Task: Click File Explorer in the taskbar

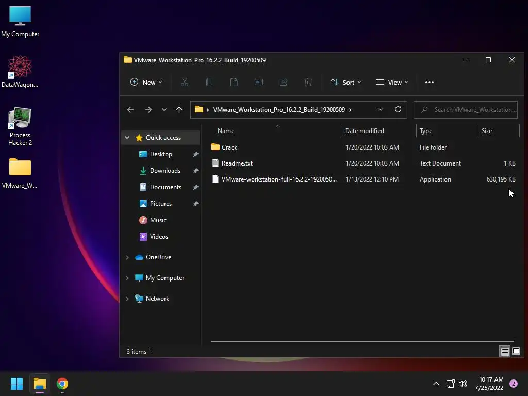Action: point(39,384)
